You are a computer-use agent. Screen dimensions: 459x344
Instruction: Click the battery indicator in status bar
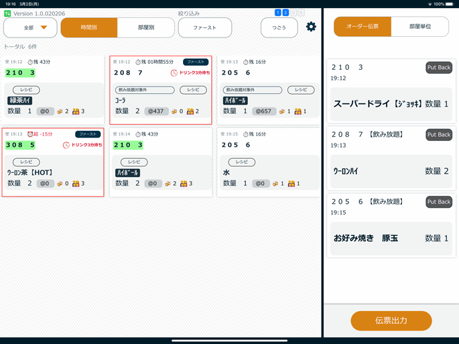(x=449, y=4)
